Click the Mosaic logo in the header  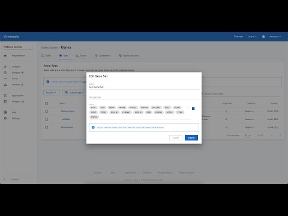click(x=11, y=37)
